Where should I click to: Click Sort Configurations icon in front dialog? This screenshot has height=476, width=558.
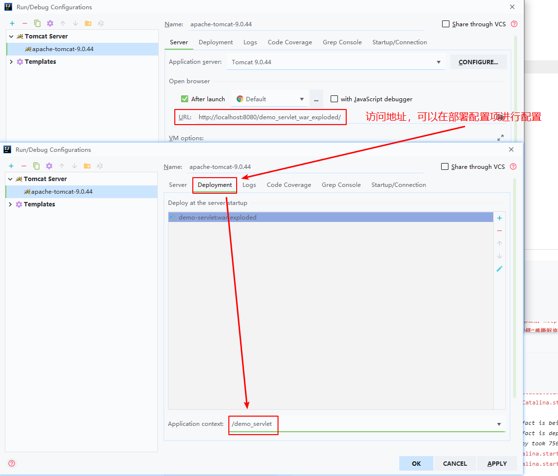100,166
